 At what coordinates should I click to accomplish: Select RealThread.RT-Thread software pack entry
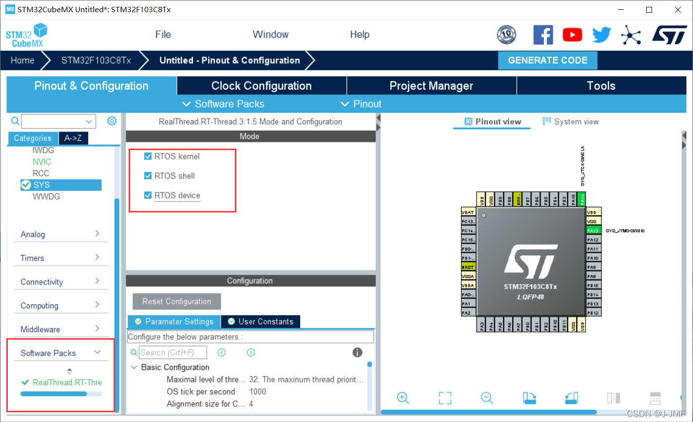(x=62, y=383)
